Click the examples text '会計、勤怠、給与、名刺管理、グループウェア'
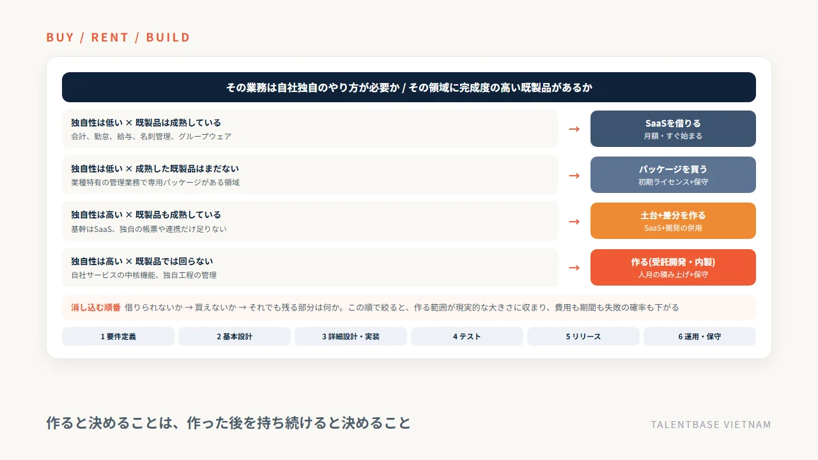818x460 pixels. [x=151, y=136]
